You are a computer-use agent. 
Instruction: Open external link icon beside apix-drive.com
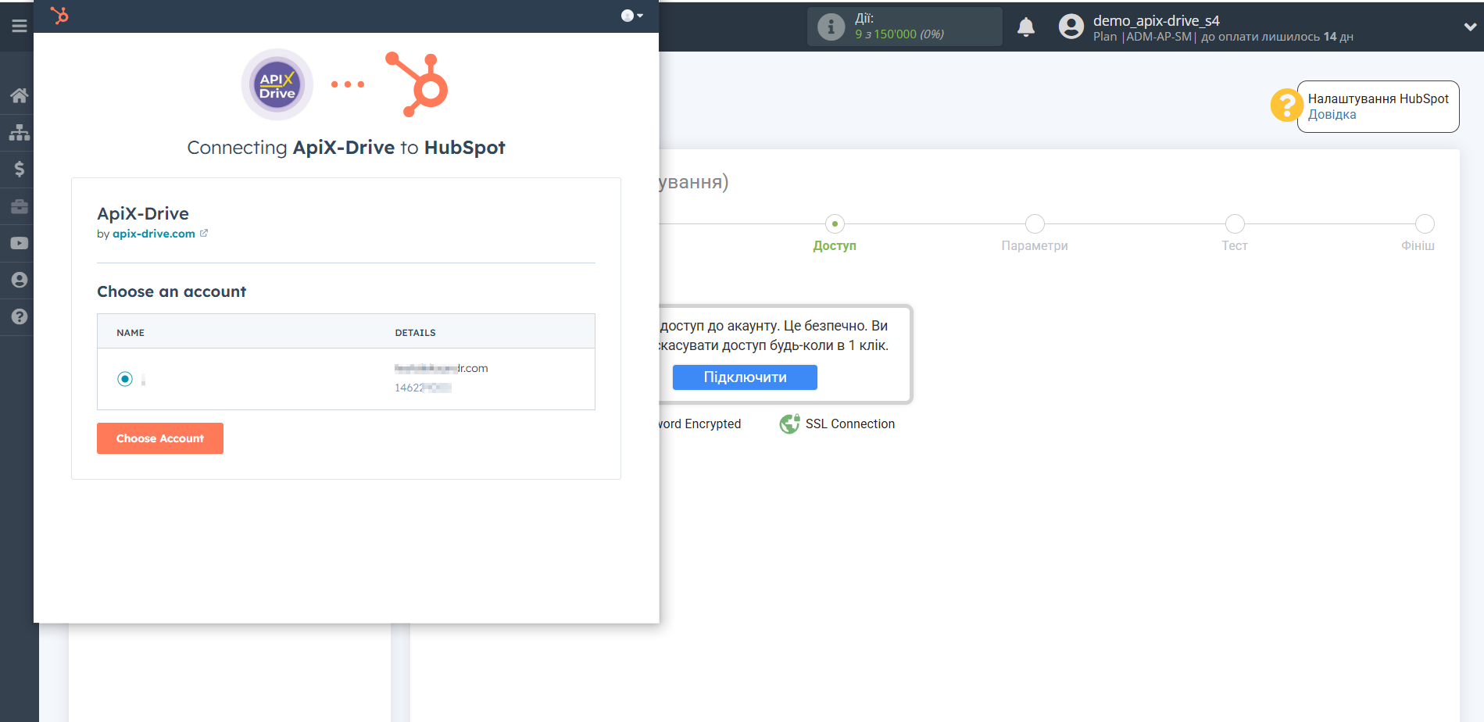tap(204, 233)
